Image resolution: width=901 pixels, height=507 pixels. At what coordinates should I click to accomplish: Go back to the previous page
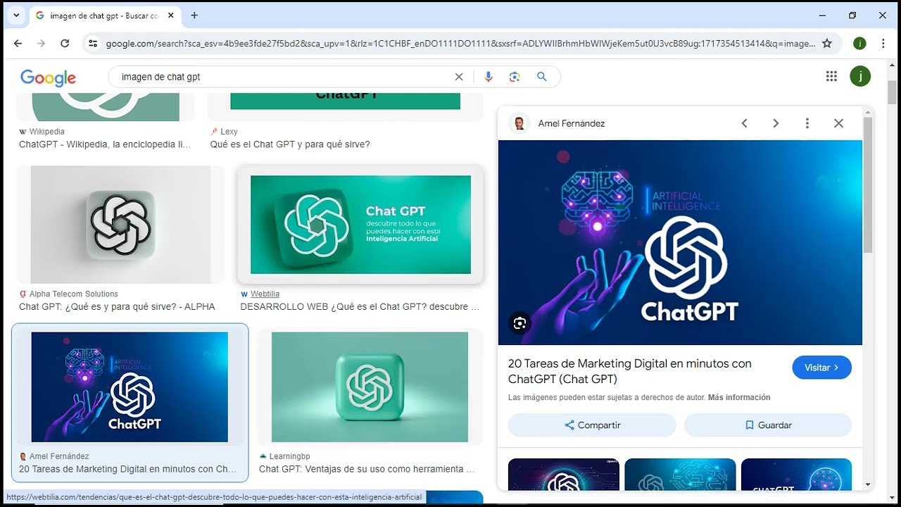(x=18, y=44)
